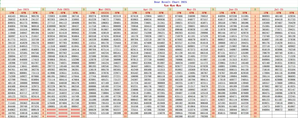Click cell 00749 in April row 26
The height and width of the screenshot is (118, 298).
[148, 100]
